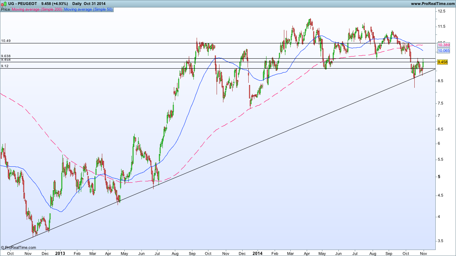Click the Oct 31 2014 date label
Screen dimensions: 456x256
pyautogui.click(x=94, y=4)
